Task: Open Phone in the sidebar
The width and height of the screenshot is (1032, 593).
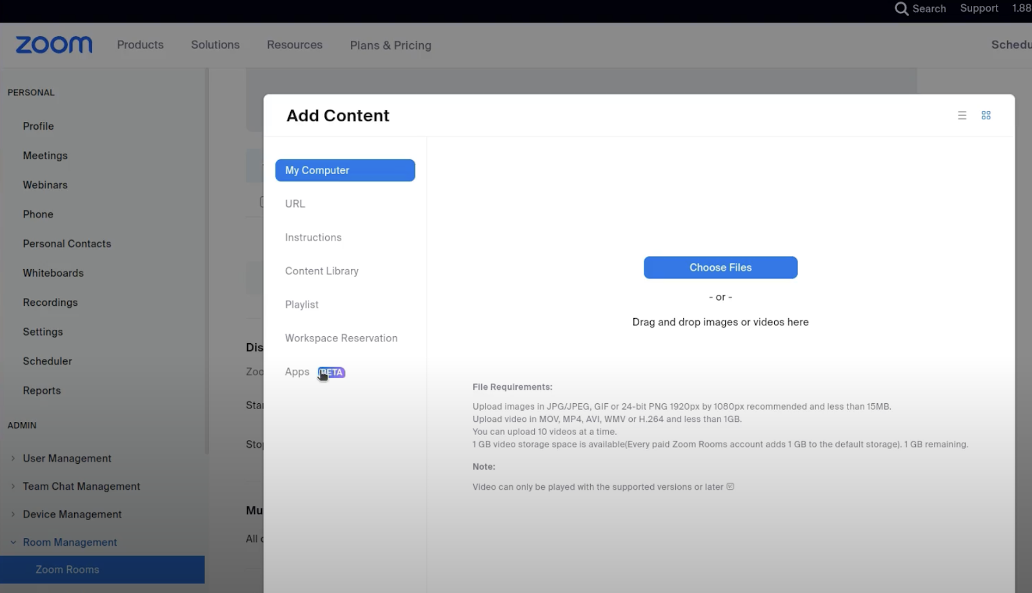Action: click(38, 214)
